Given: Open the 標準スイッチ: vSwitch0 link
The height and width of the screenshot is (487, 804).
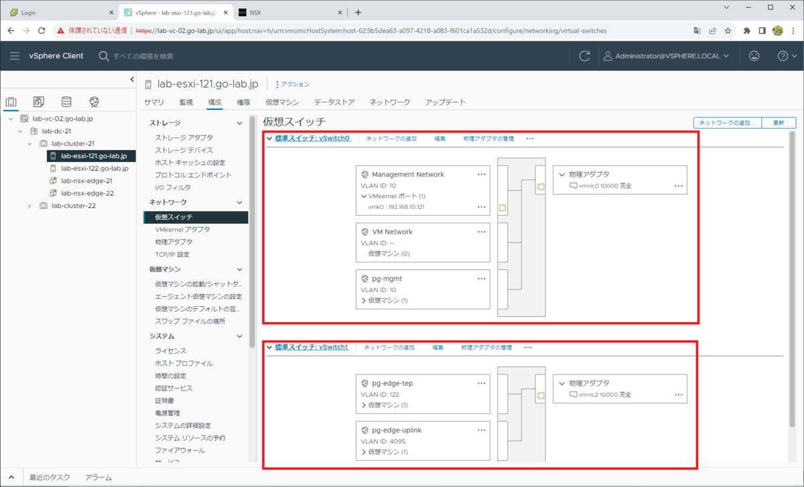Looking at the screenshot, I should tap(313, 139).
